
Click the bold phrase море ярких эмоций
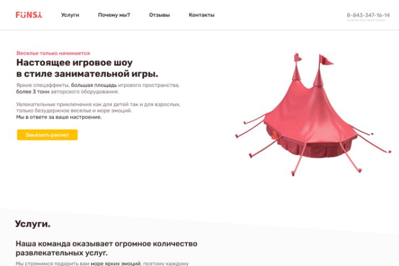(x=115, y=263)
